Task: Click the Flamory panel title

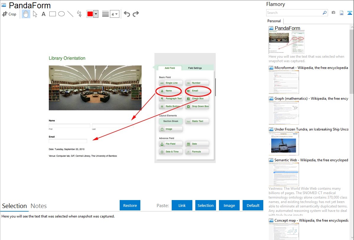Action: [x=276, y=4]
